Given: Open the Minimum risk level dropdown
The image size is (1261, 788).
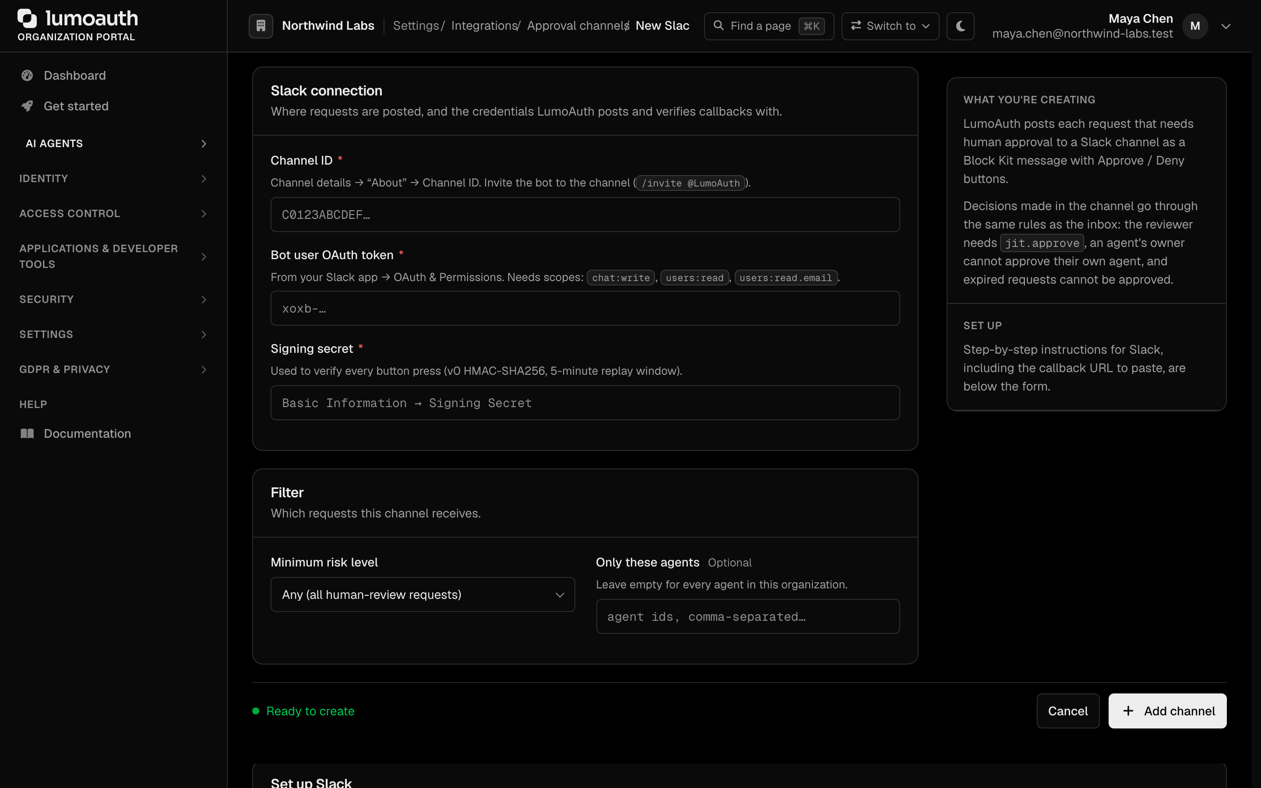Looking at the screenshot, I should pyautogui.click(x=423, y=595).
